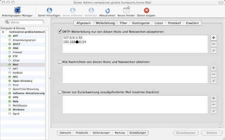The image size is (225, 140).
Task: Stop the service with Dienst stoppen
Action: [147, 10]
